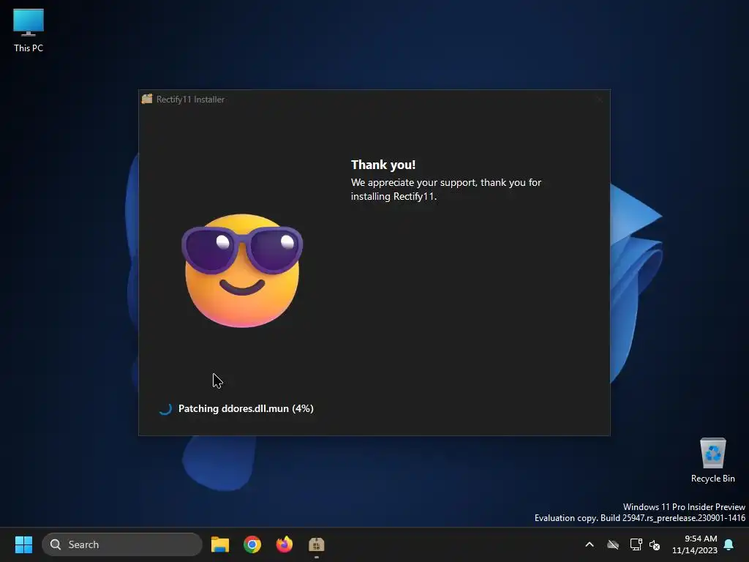Viewport: 749px width, 562px height.
Task: Select the Recycle Bin desktop icon
Action: point(712,460)
